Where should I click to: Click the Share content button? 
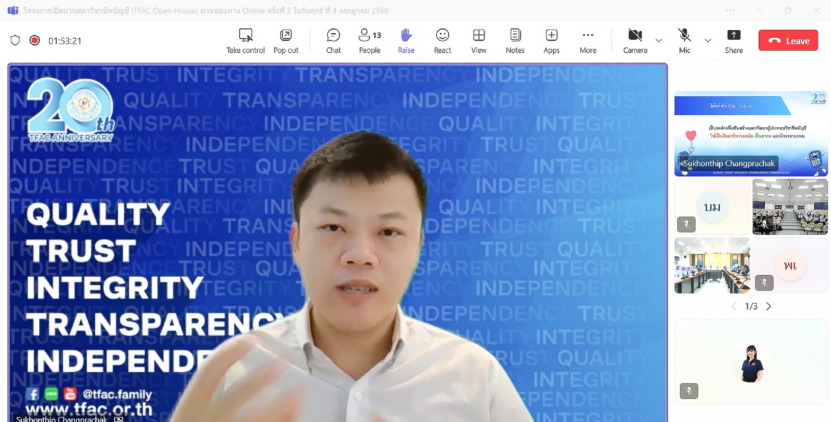point(734,41)
